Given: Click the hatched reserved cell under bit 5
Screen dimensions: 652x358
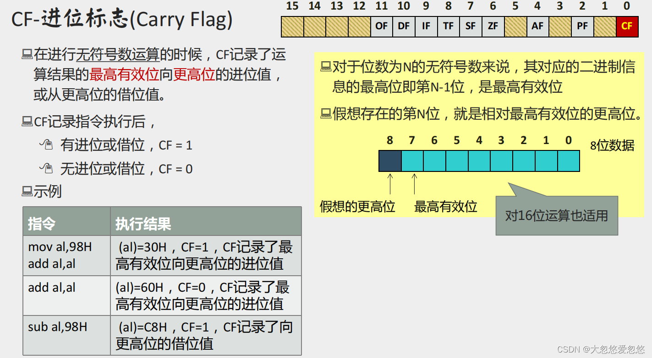Looking at the screenshot, I should pyautogui.click(x=515, y=26).
